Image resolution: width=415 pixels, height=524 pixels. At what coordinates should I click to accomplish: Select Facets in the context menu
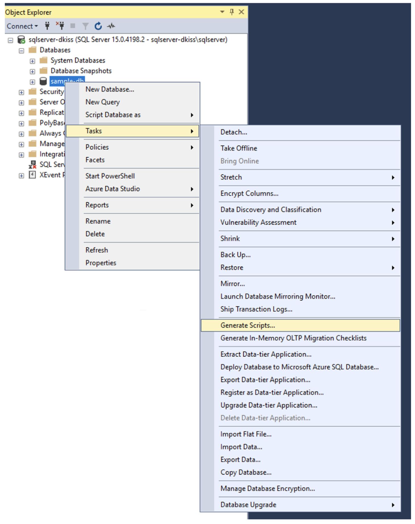(132, 160)
